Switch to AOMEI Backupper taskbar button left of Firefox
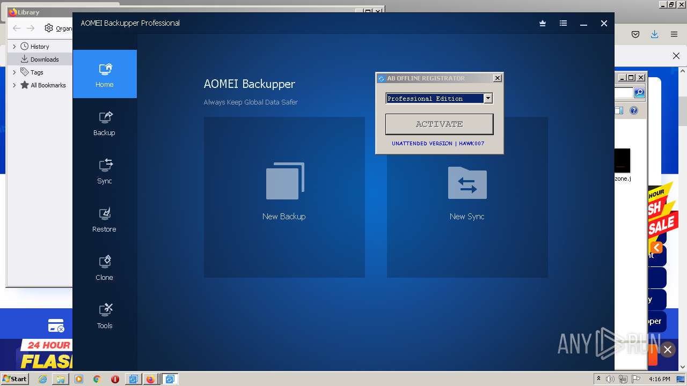 coord(133,379)
